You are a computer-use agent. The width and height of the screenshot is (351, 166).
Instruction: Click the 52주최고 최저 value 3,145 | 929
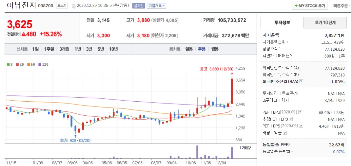tap(335, 100)
